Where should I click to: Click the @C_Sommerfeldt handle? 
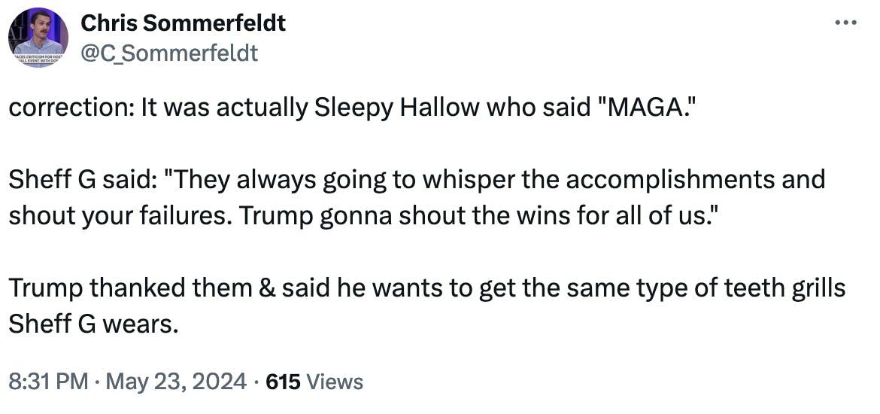click(x=169, y=53)
